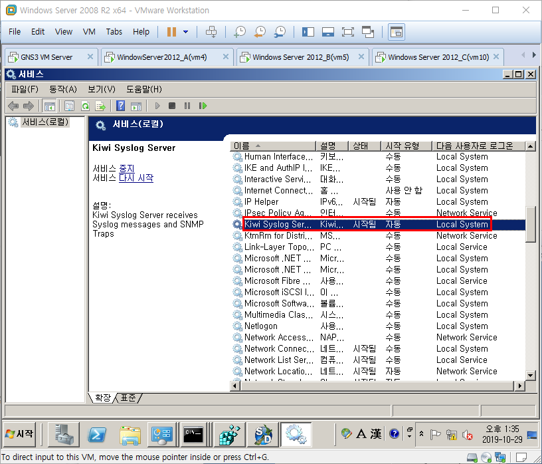The image size is (542, 464).
Task: Sort by the 설명 column header
Action: coord(332,146)
